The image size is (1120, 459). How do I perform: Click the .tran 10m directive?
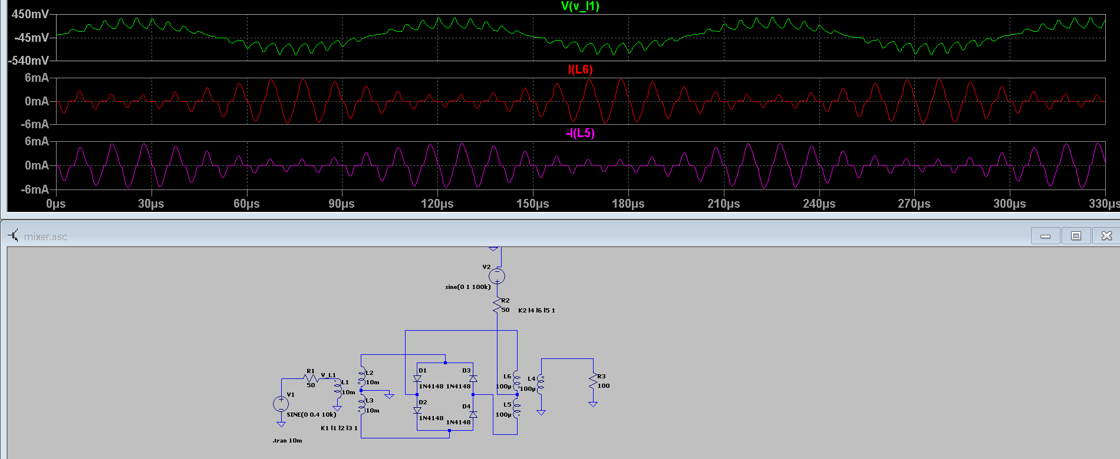tap(287, 440)
